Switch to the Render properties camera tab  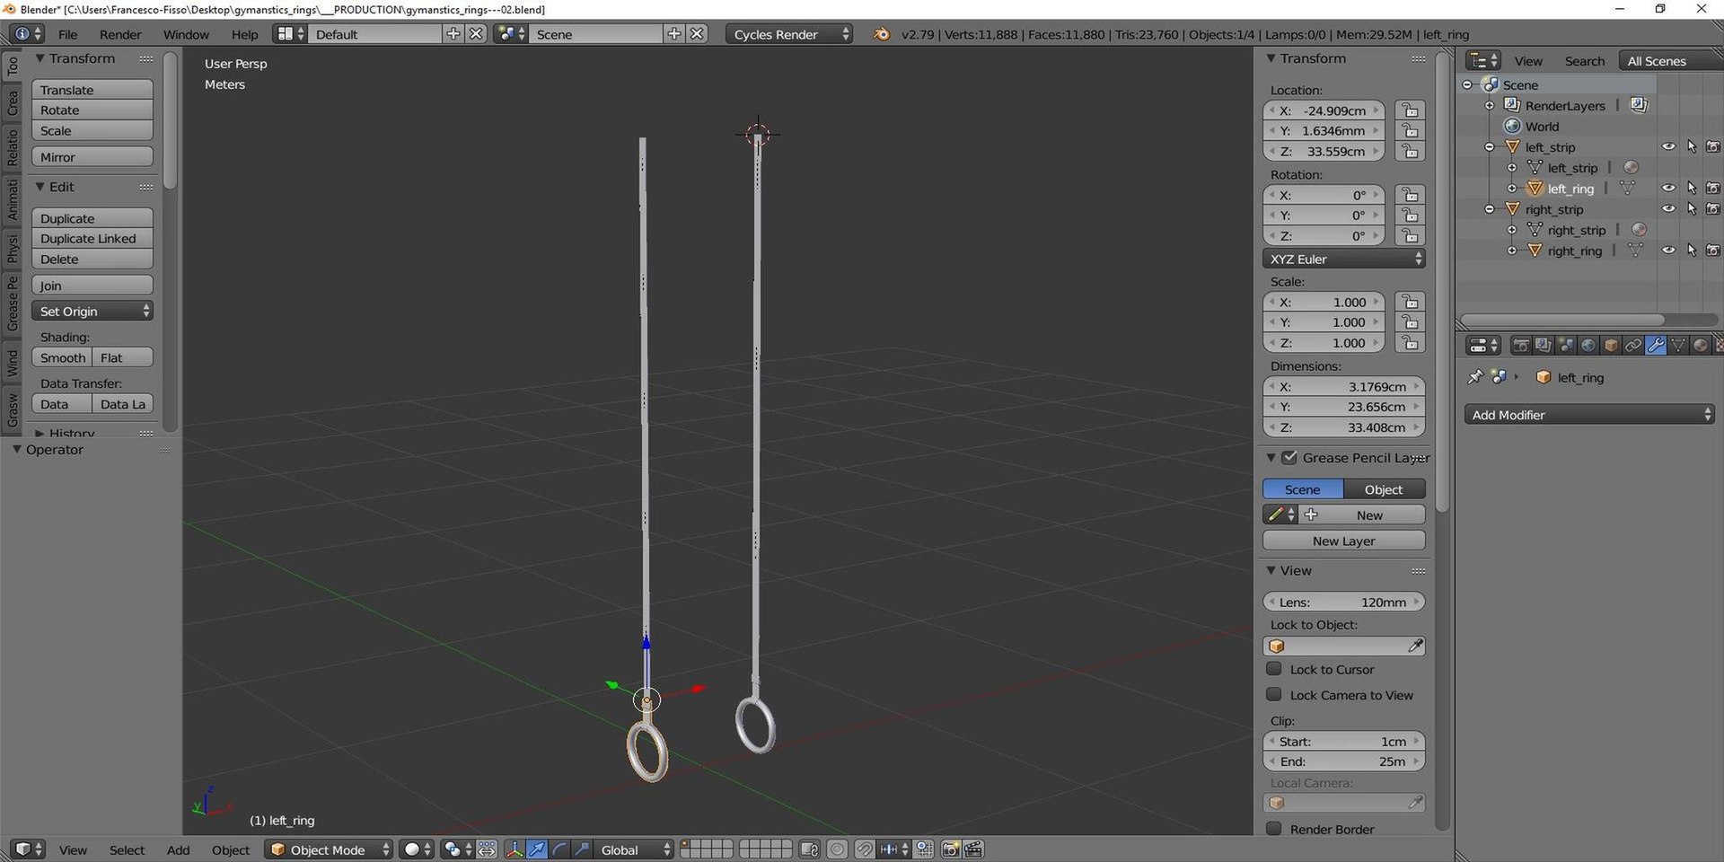(1521, 346)
